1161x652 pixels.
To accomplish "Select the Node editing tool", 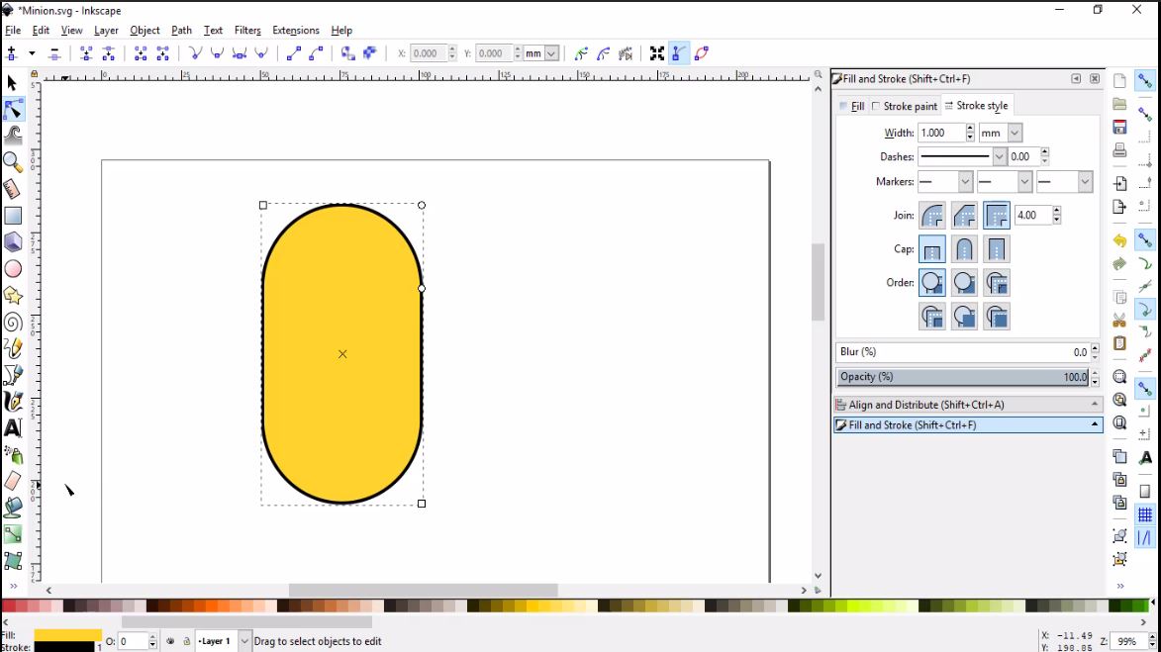I will point(13,110).
